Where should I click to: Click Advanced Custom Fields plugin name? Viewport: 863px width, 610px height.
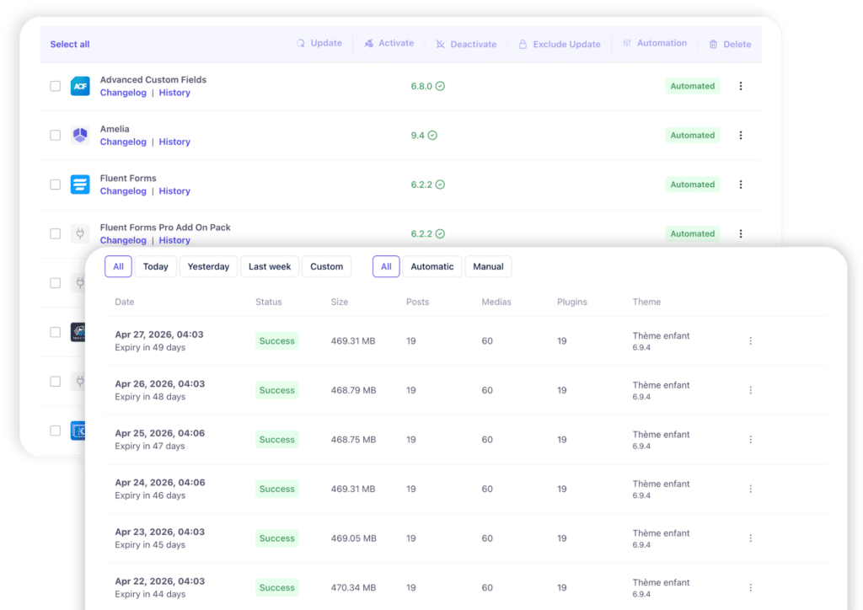click(153, 80)
